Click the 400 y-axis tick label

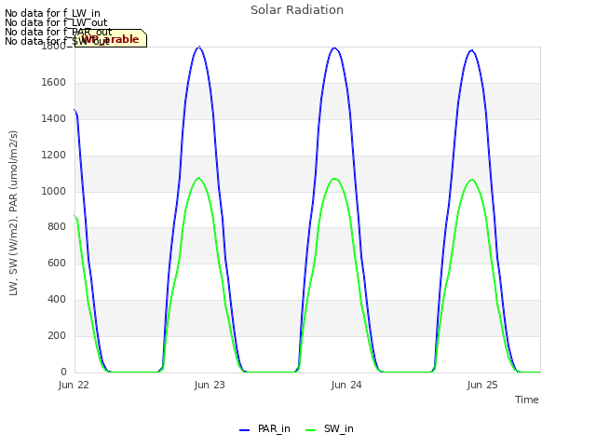click(x=57, y=300)
